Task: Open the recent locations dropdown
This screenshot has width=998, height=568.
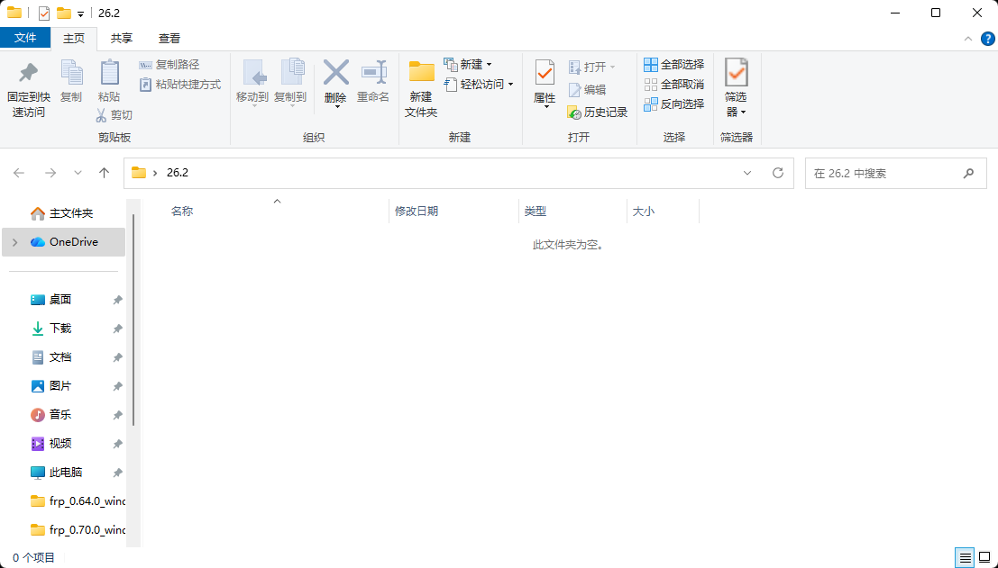Action: pyautogui.click(x=78, y=173)
